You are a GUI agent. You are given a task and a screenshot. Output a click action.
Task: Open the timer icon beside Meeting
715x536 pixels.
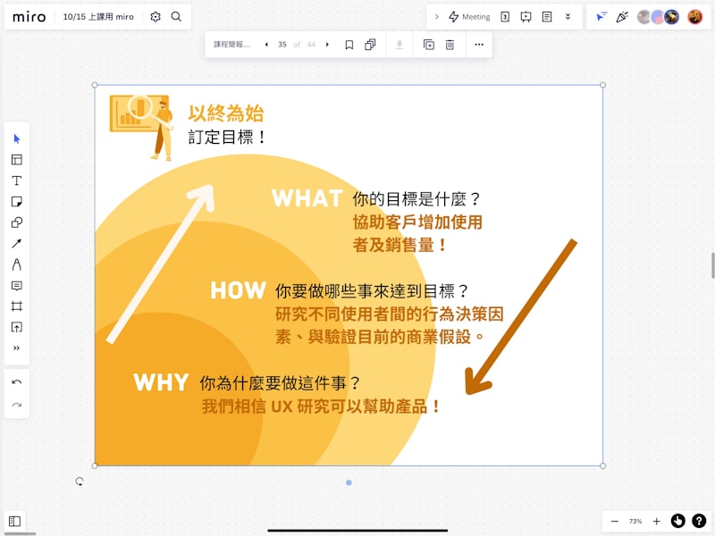coord(505,17)
